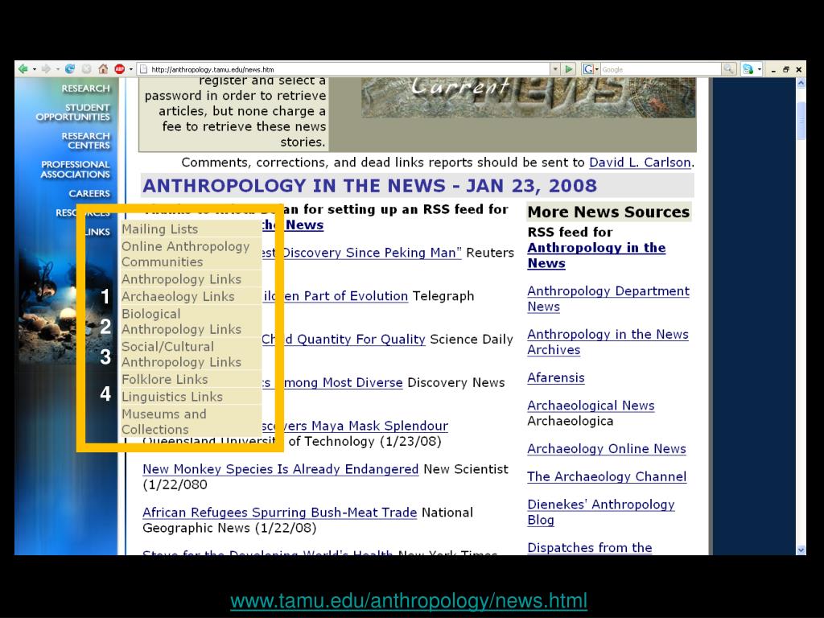This screenshot has width=824, height=618.
Task: Click the vertical scrollbar thumb
Action: pyautogui.click(x=801, y=121)
